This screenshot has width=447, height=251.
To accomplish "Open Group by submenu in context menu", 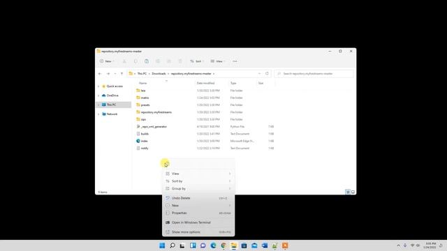I will (x=198, y=188).
